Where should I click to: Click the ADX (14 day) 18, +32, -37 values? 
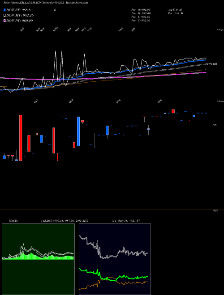pos(126,221)
